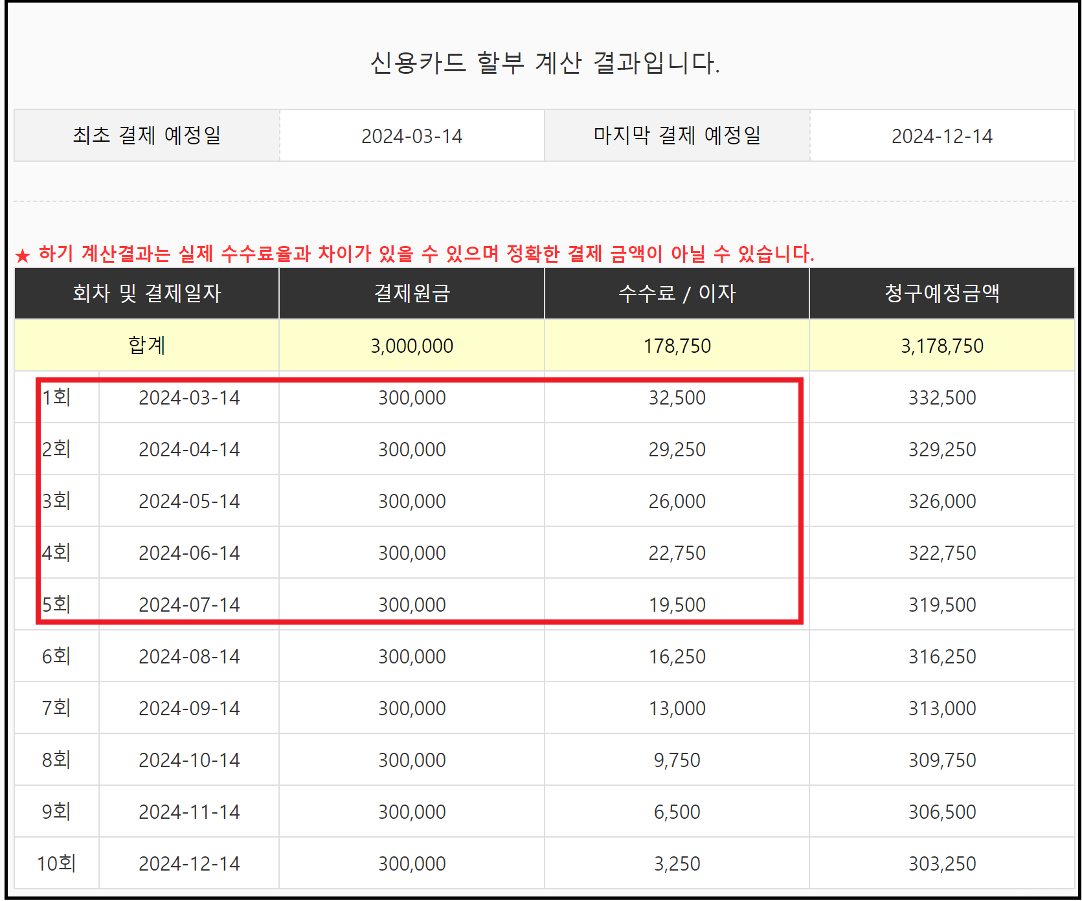Select the first payment date 2024-03-14

(411, 135)
